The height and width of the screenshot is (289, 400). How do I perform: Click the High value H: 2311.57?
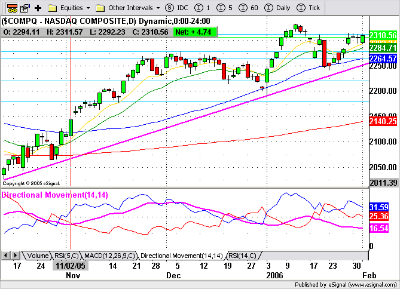(65, 32)
